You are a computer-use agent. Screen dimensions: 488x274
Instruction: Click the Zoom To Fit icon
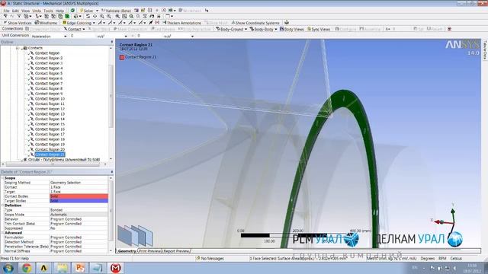[x=117, y=16]
